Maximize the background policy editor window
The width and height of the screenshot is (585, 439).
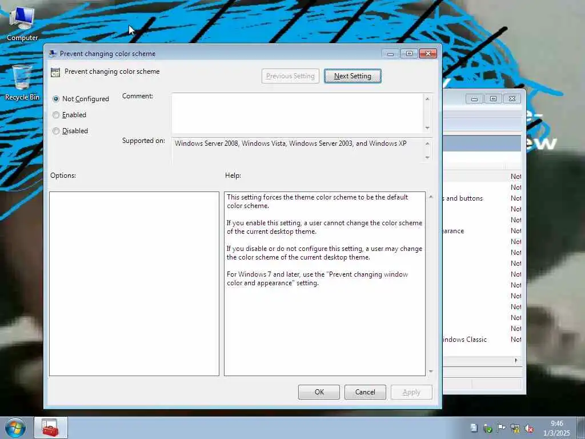pyautogui.click(x=493, y=99)
